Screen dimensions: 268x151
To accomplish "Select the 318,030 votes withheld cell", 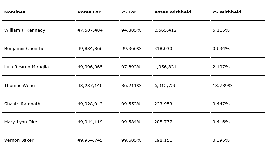I will pos(163,49).
